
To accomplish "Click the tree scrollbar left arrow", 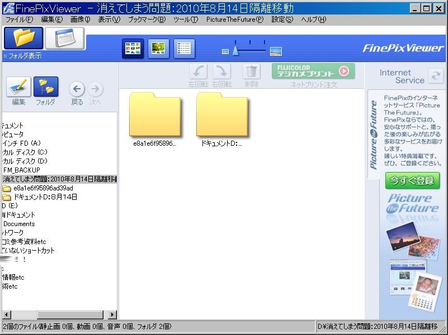I will tap(7, 314).
